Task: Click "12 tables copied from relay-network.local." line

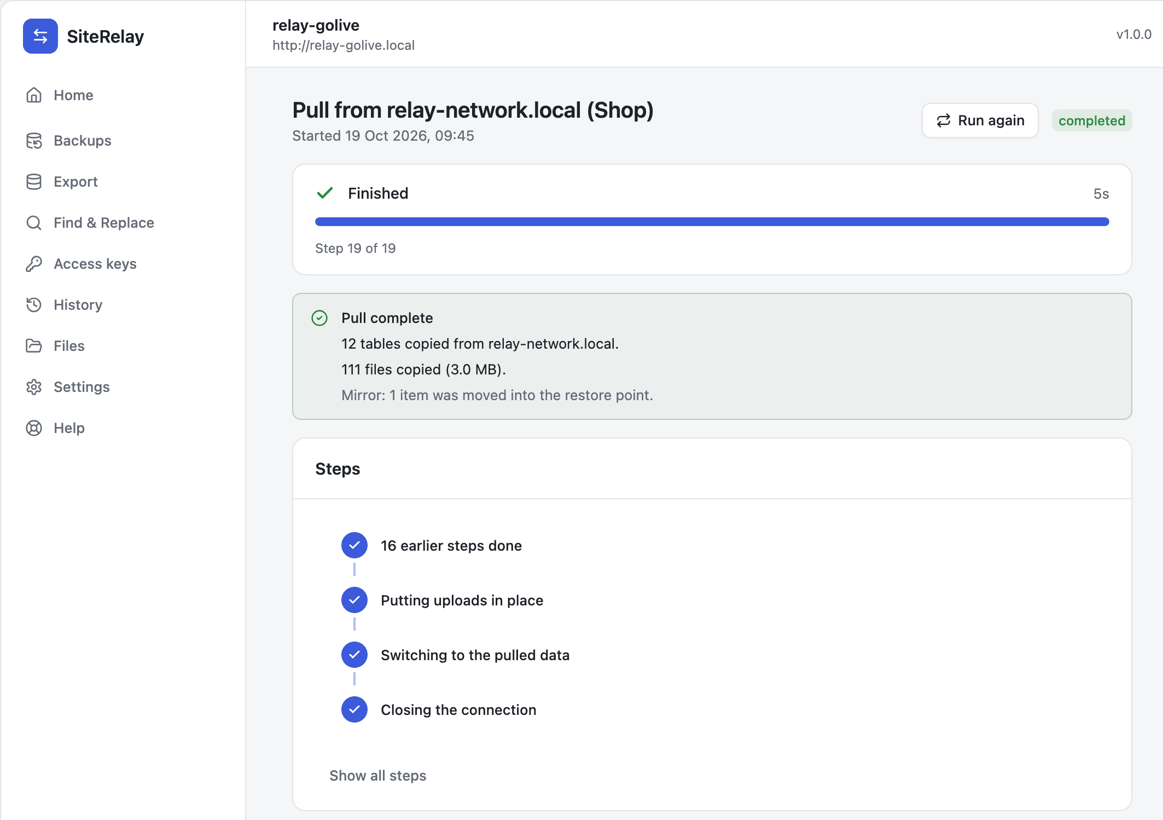Action: (x=480, y=344)
